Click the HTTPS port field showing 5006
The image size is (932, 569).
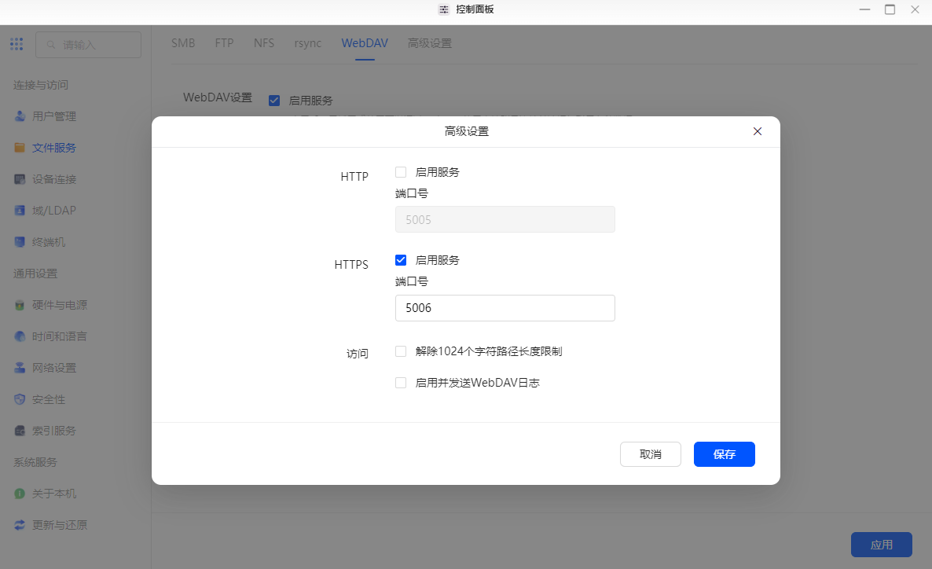505,308
